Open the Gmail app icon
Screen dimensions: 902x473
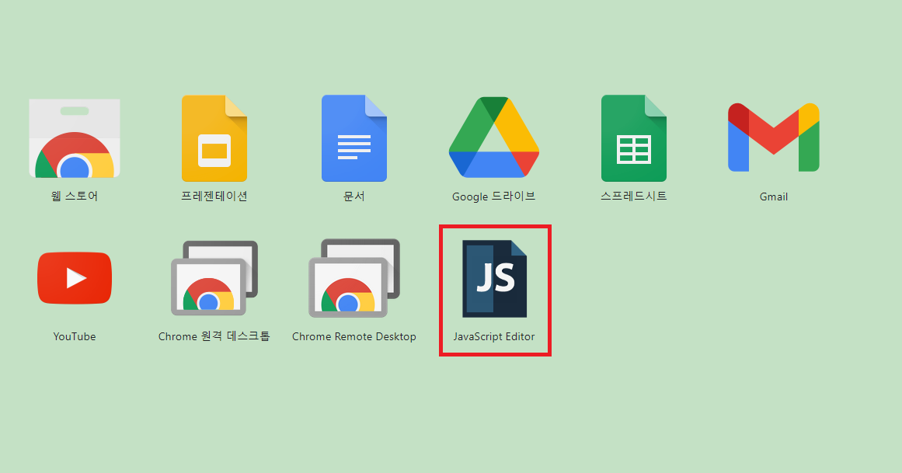(774, 137)
